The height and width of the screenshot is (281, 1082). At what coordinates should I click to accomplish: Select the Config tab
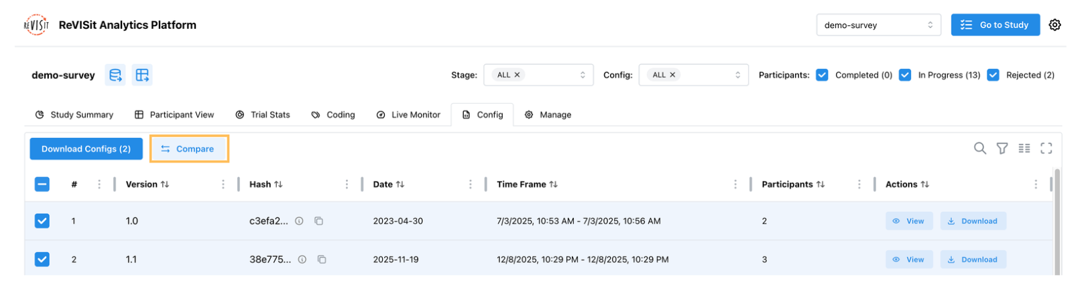point(483,115)
